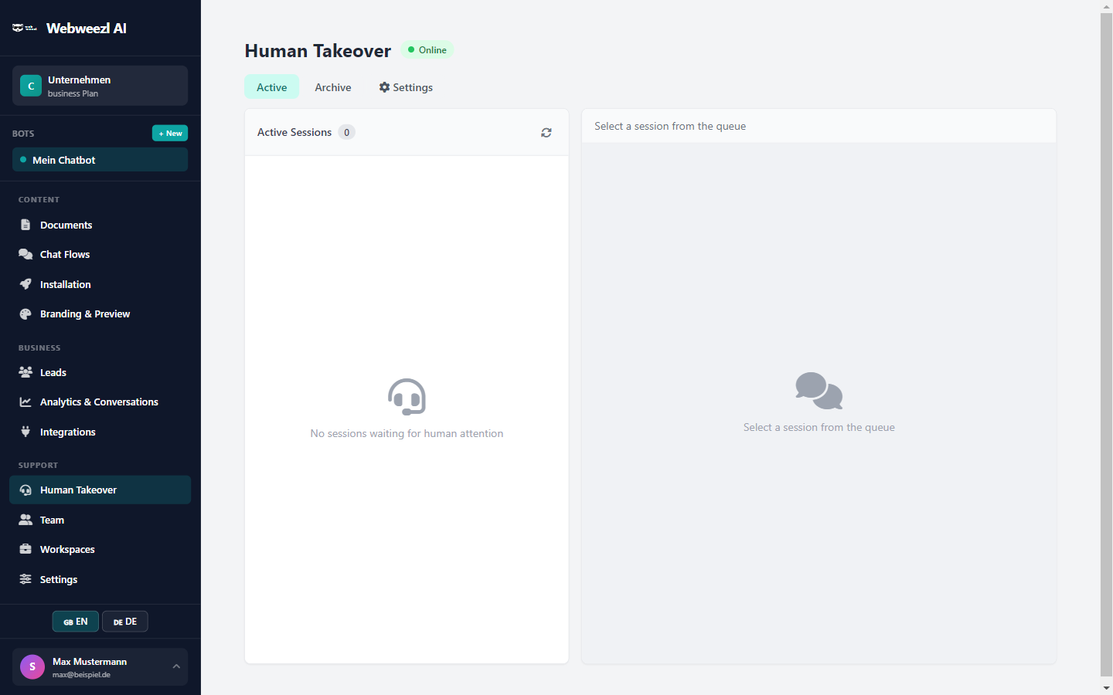Open the Human Takeover Settings tab
The height and width of the screenshot is (695, 1113).
[x=405, y=87]
